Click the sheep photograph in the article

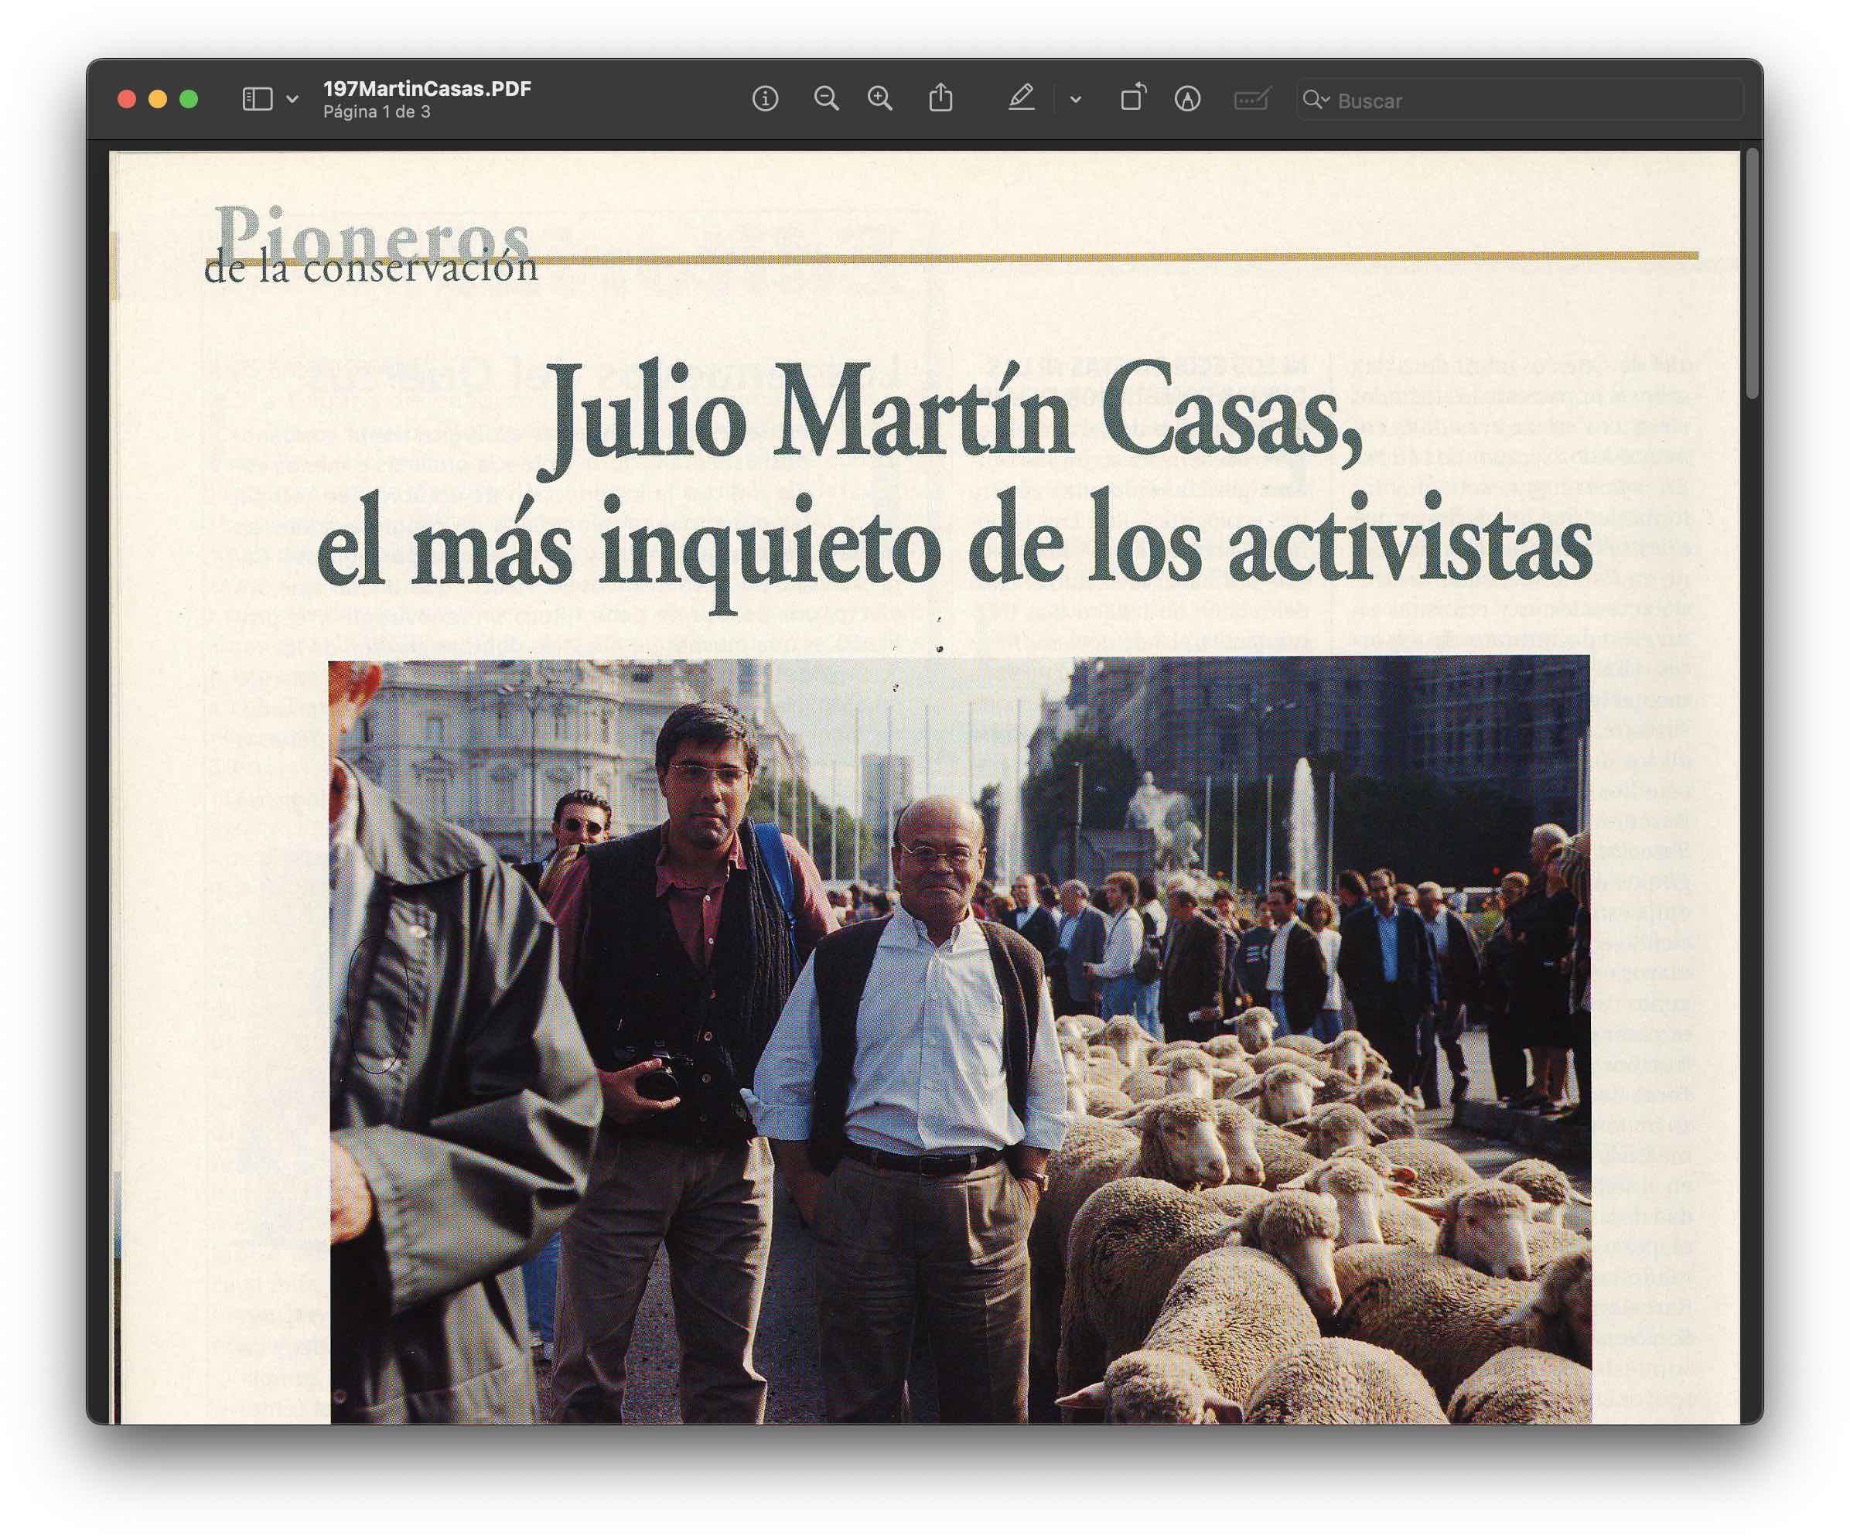point(959,1039)
